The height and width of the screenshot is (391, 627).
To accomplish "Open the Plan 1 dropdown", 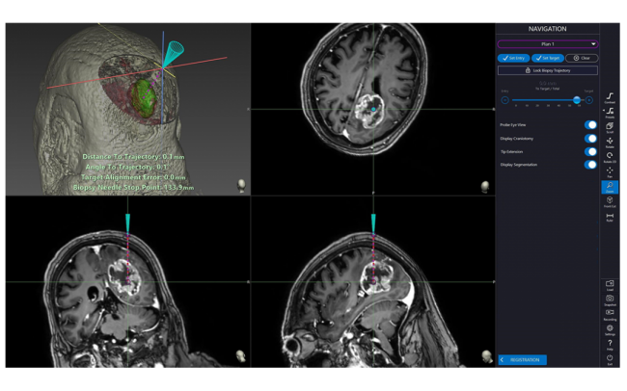I will click(547, 44).
